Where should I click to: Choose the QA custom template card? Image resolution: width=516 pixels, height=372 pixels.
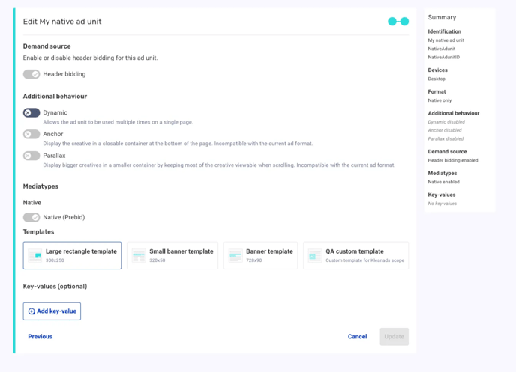tap(356, 255)
